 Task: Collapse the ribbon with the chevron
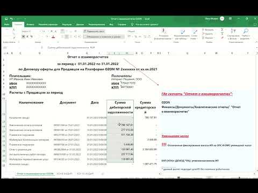pos(256,42)
